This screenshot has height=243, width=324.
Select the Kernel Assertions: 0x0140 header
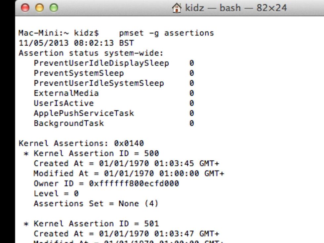(81, 143)
